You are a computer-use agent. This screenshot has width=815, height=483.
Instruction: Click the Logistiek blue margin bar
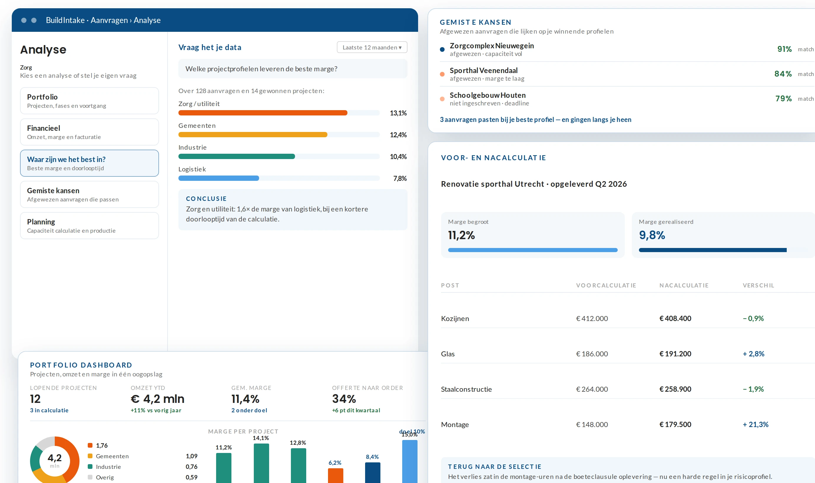219,178
